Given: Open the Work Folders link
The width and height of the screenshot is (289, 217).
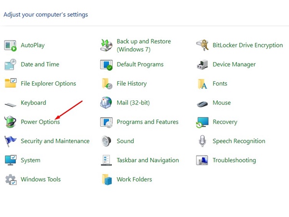Looking at the screenshot, I should tap(134, 179).
